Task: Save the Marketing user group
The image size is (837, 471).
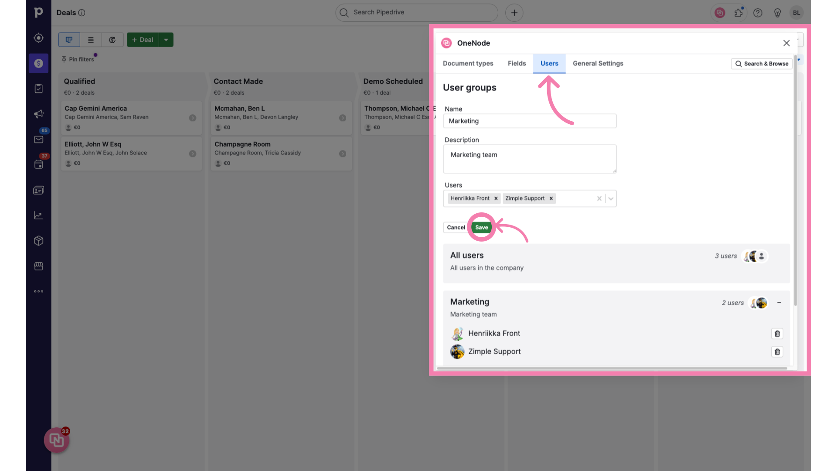Action: pyautogui.click(x=481, y=227)
